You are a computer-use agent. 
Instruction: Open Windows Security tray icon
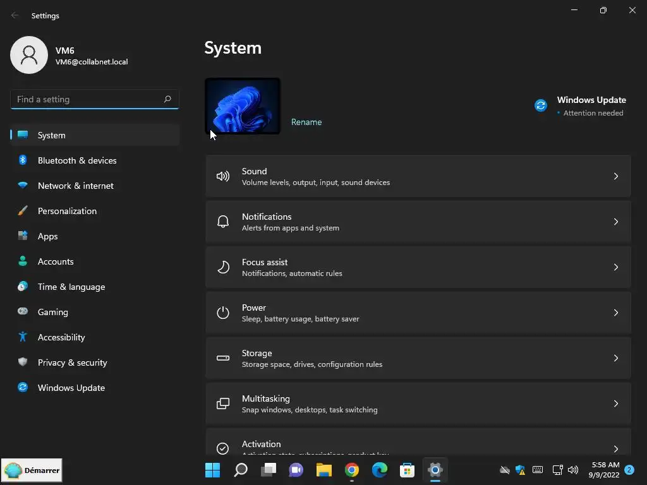(x=521, y=470)
